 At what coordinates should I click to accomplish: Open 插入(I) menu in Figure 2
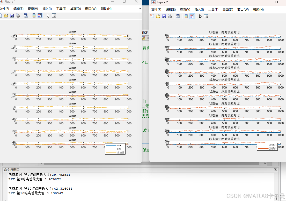pos(199,10)
